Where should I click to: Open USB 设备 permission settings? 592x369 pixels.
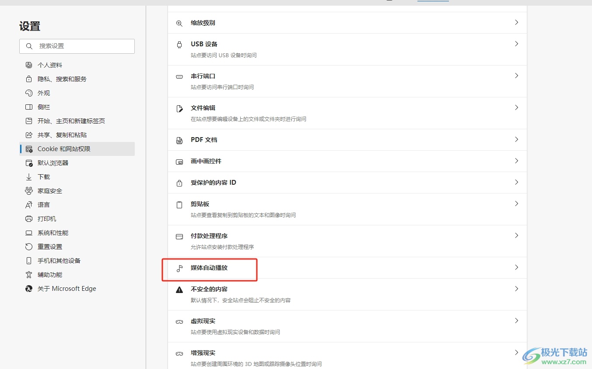coord(347,49)
